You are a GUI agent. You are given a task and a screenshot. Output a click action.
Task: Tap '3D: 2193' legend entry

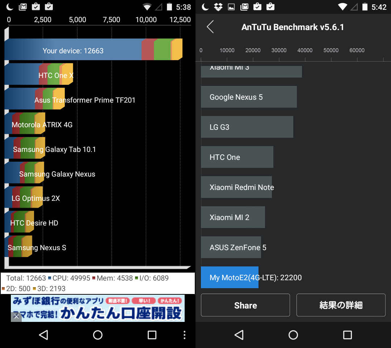[x=49, y=289]
